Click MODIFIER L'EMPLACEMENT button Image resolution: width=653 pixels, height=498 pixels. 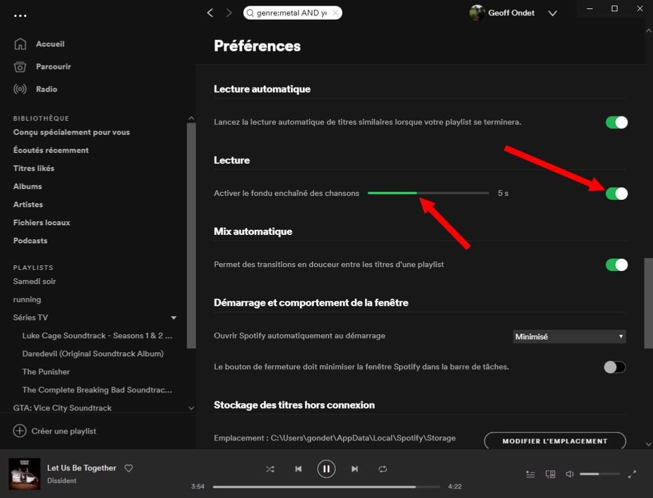(555, 441)
